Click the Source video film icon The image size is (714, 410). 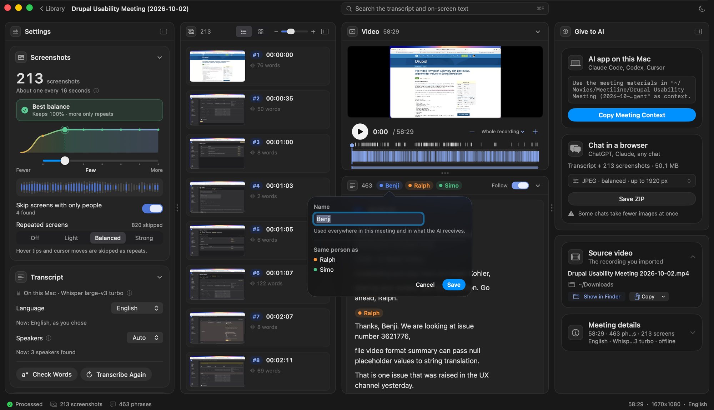(x=575, y=257)
